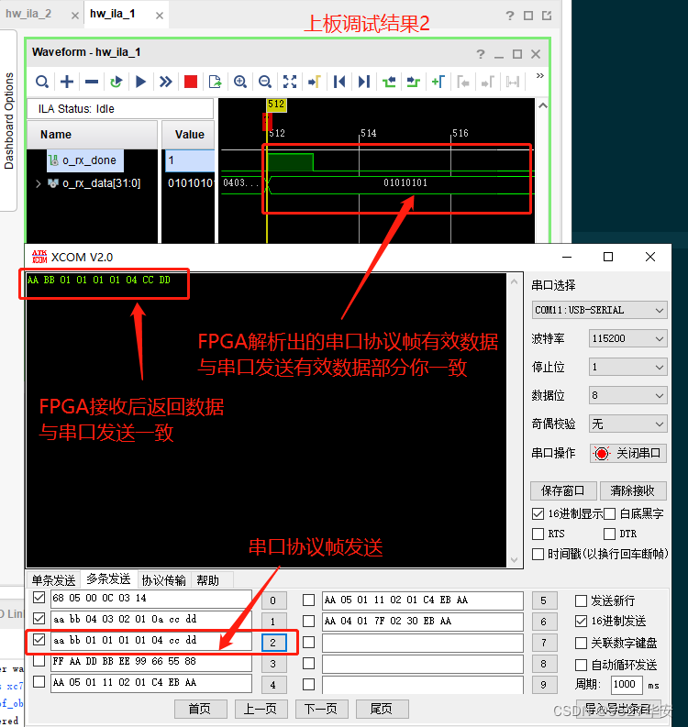Close the hw_ila_1 tab

pos(160,16)
